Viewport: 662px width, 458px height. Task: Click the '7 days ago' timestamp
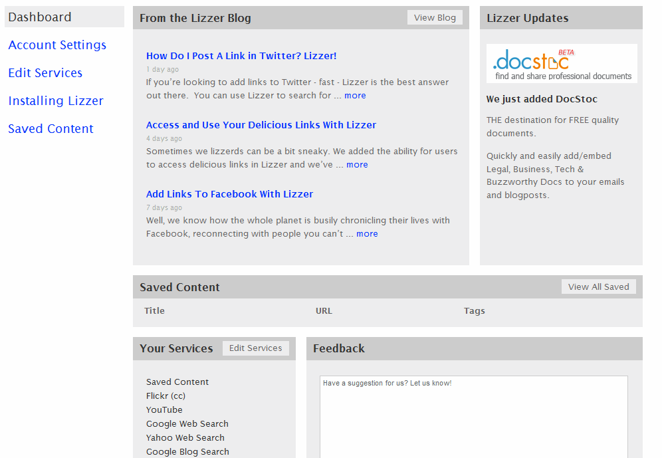pyautogui.click(x=164, y=207)
